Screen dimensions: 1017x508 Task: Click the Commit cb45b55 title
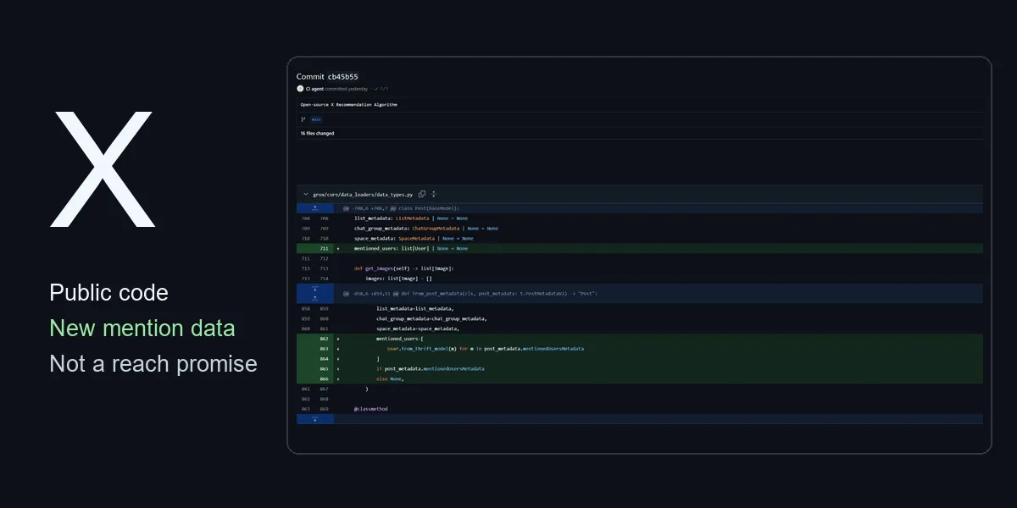pyautogui.click(x=327, y=76)
